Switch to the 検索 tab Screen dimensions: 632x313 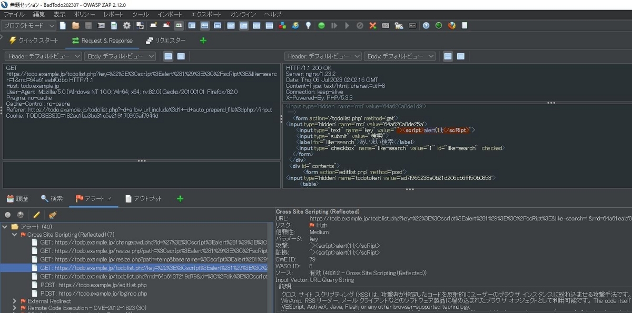click(52, 198)
